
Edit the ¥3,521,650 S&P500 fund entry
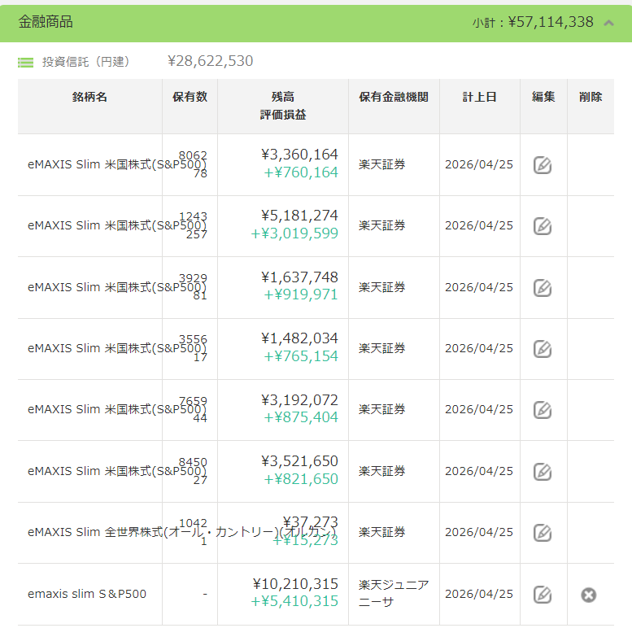click(x=543, y=472)
